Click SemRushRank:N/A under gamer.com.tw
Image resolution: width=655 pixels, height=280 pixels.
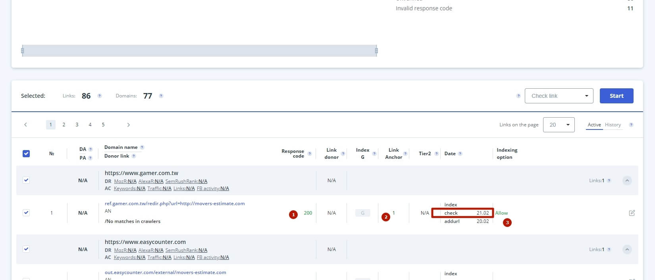point(186,181)
